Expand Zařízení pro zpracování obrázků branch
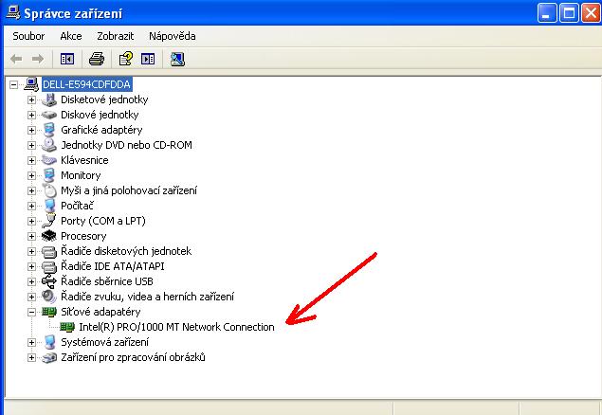Image resolution: width=602 pixels, height=415 pixels. click(31, 357)
